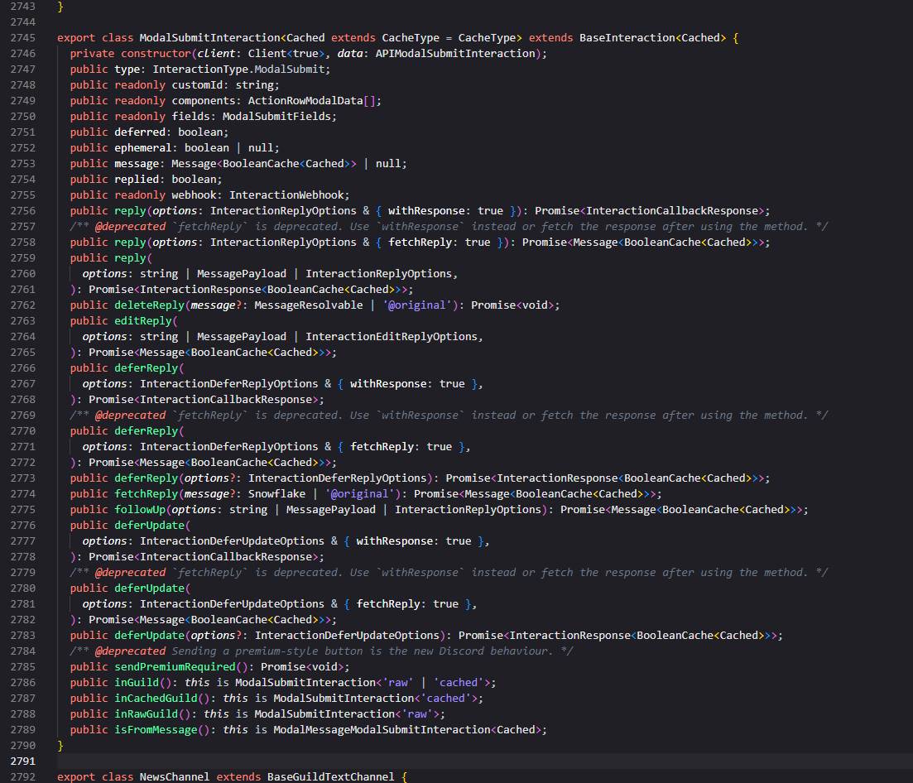Image resolution: width=913 pixels, height=783 pixels.
Task: Click the 'ephemeral' property on line 2752
Action: click(142, 148)
